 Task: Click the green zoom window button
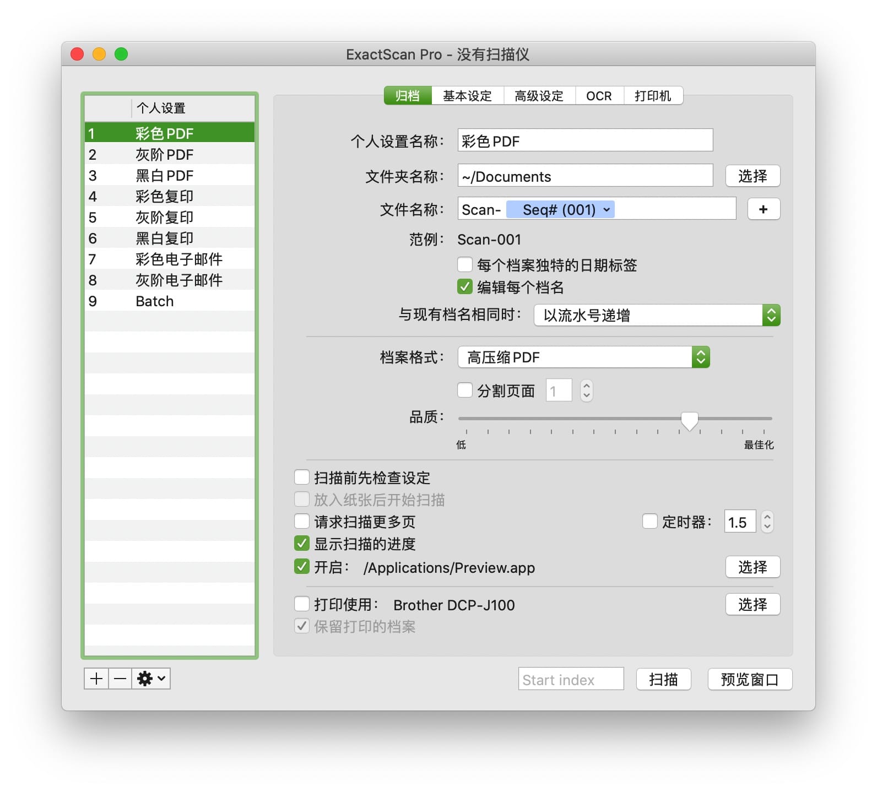point(121,54)
